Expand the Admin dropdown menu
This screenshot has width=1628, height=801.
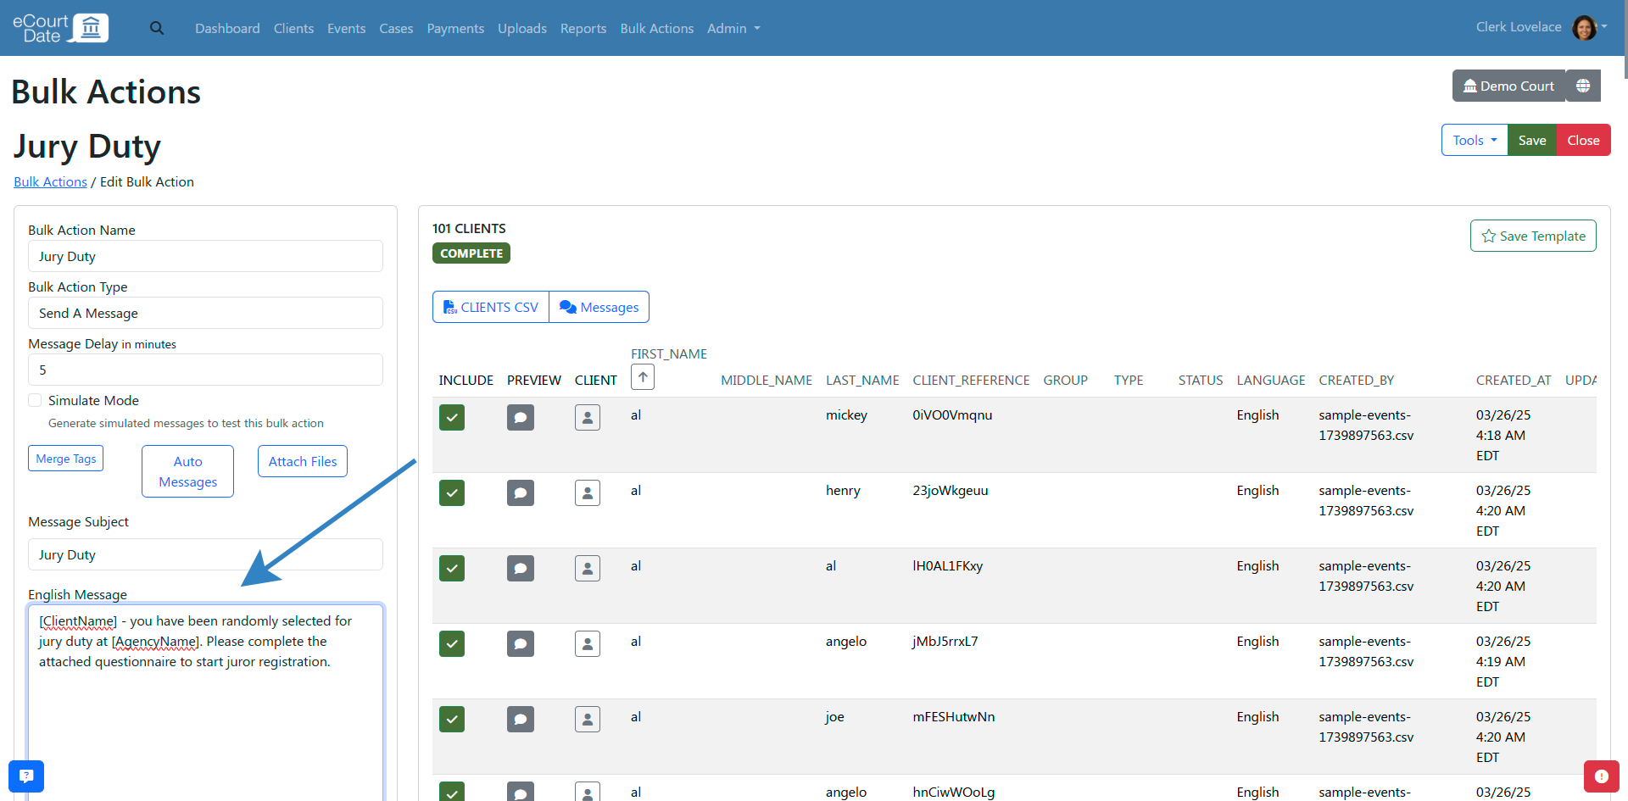tap(733, 28)
